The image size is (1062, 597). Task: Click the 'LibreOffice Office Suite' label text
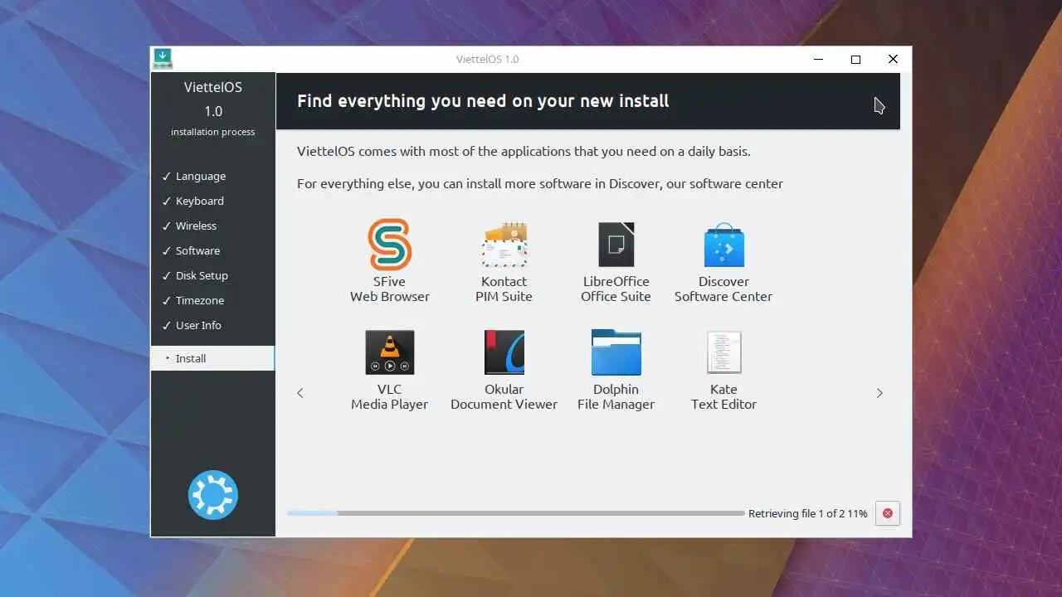(x=616, y=289)
